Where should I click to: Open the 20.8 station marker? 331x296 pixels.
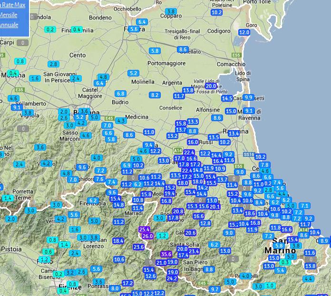(x=178, y=211)
